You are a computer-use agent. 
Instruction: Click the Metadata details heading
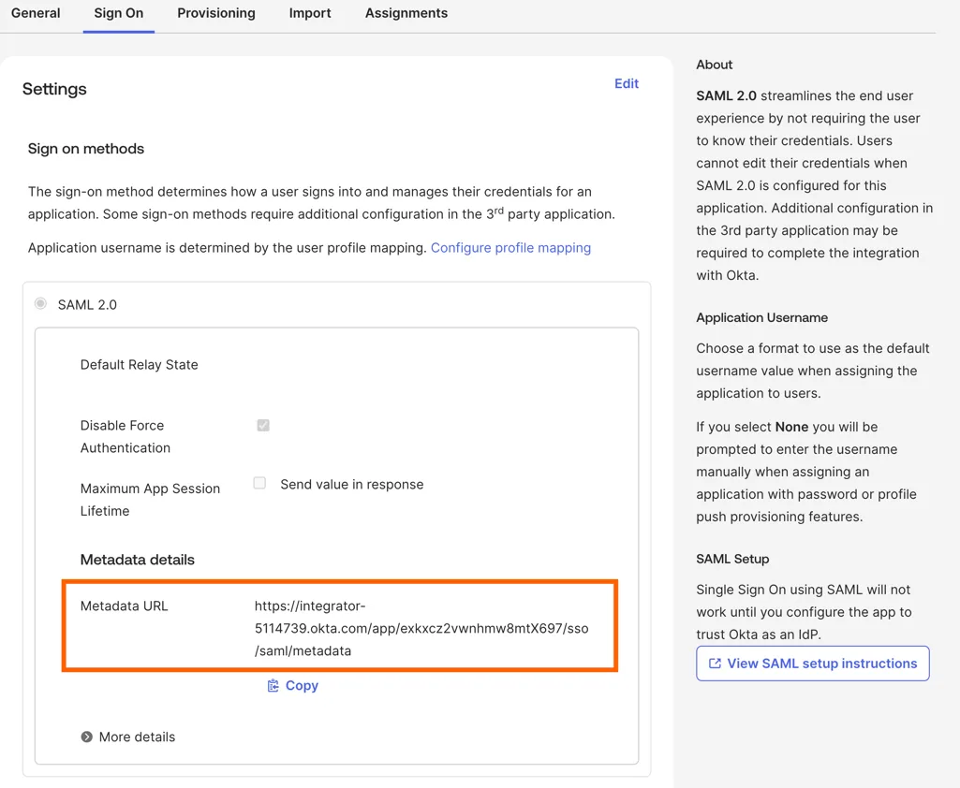coord(137,560)
